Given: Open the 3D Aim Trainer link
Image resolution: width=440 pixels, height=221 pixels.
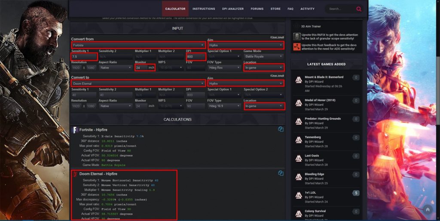Looking at the screenshot, I should click(311, 26).
